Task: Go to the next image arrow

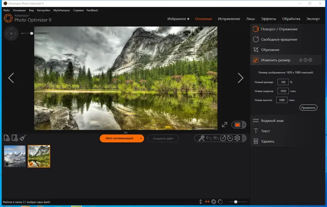Action: 240,78
